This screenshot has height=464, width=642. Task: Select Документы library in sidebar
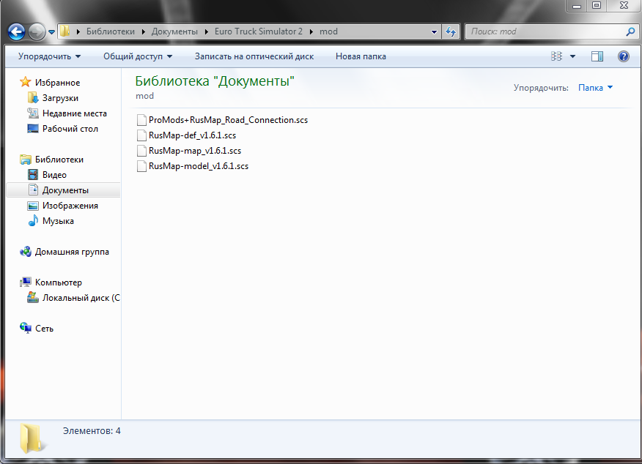pos(65,190)
